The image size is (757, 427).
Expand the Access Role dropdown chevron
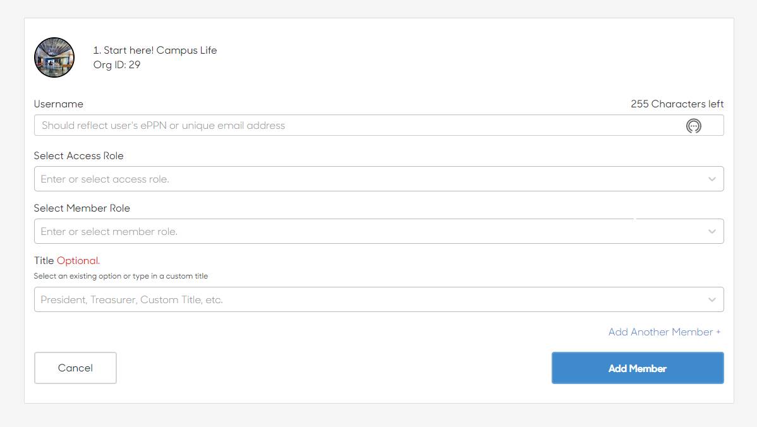[712, 179]
